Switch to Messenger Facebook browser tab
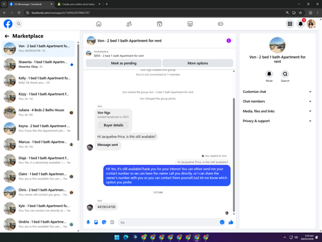The image size is (322, 242). [x=32, y=4]
